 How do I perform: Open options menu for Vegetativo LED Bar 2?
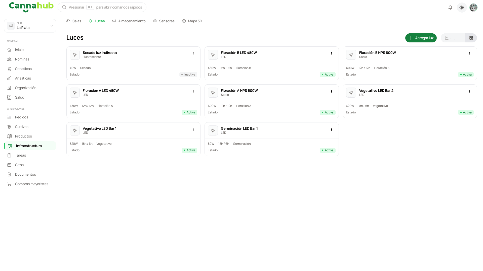click(470, 92)
